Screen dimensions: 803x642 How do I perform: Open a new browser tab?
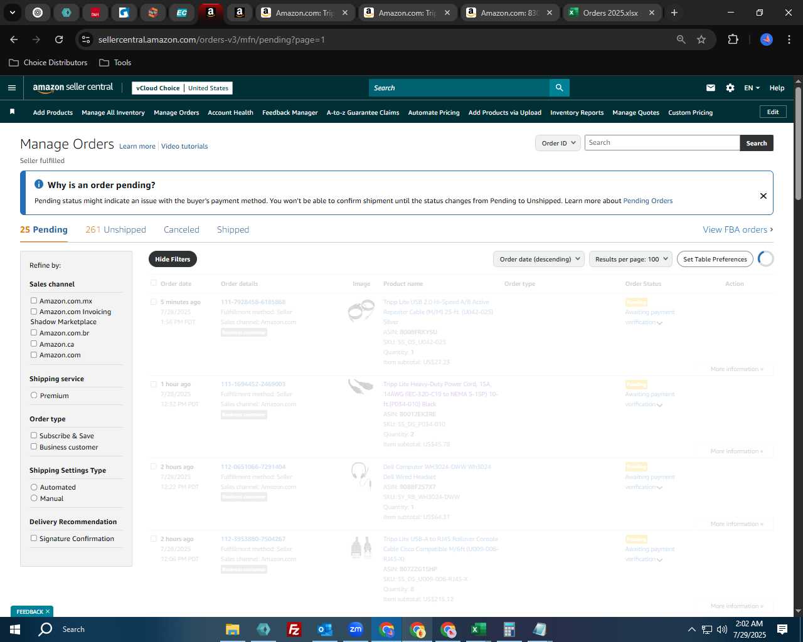click(674, 13)
